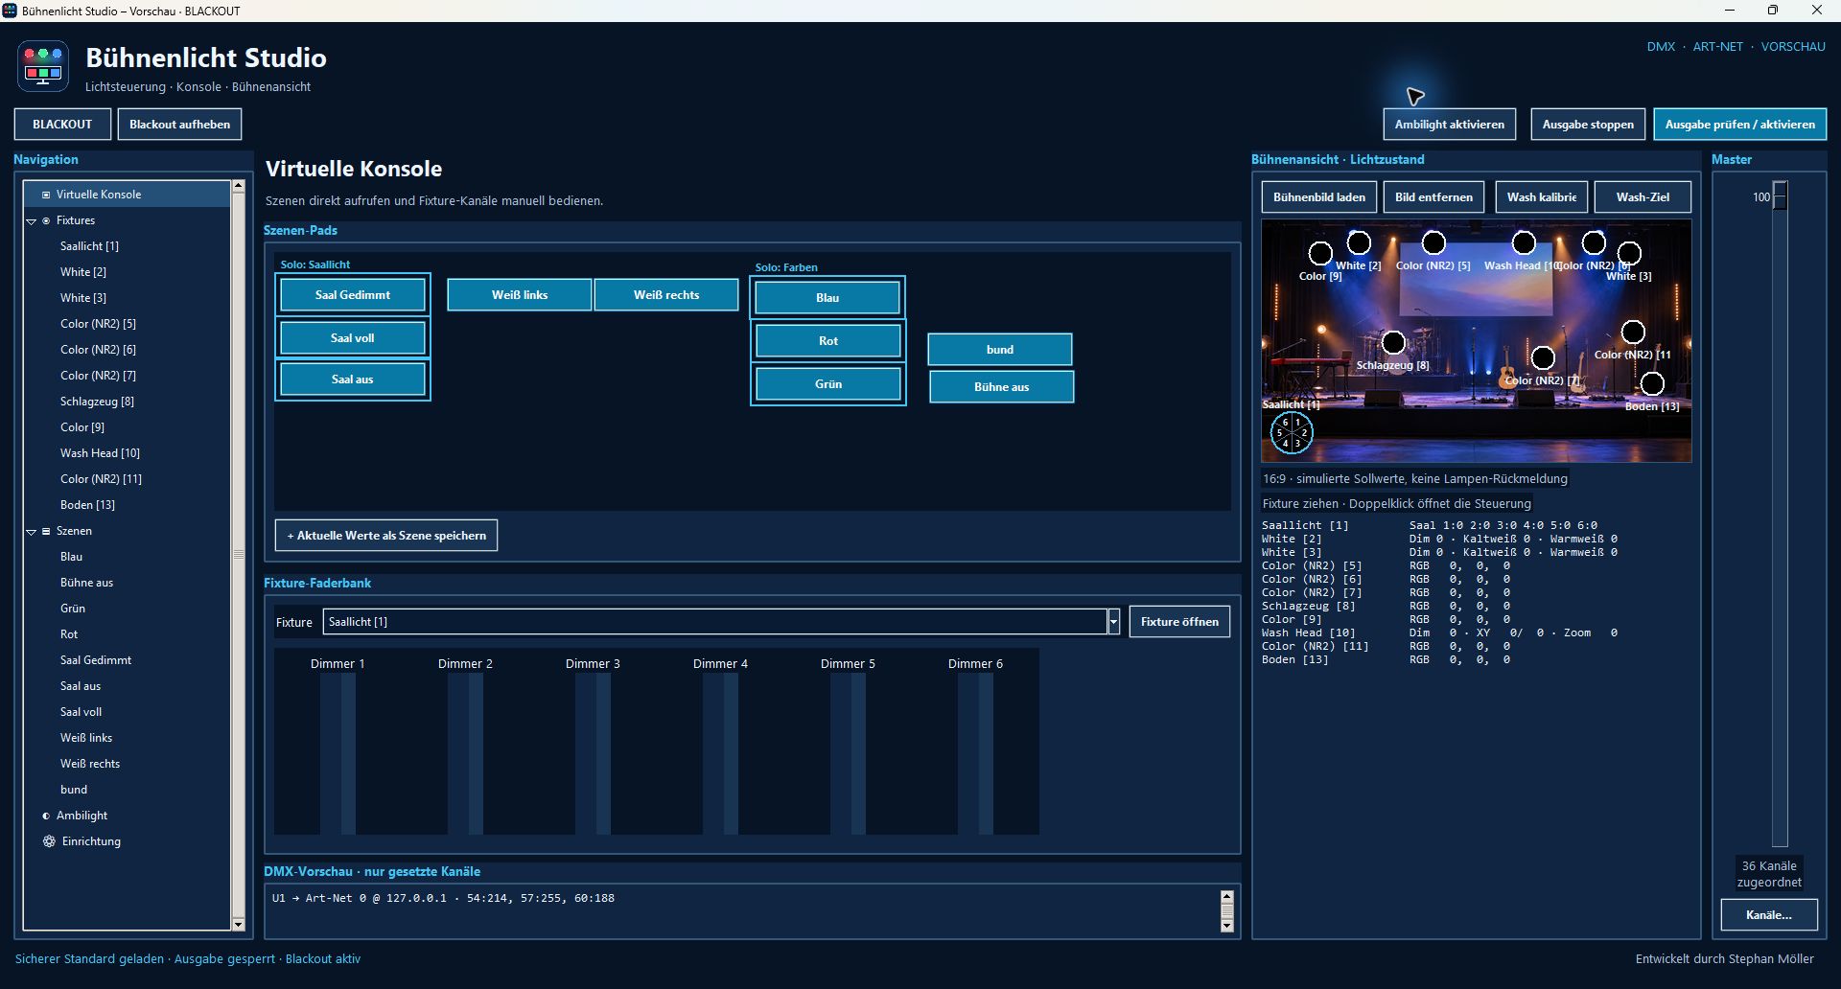Image resolution: width=1841 pixels, height=989 pixels.
Task: Click the Saallicht six-segment circle on stage
Action: pos(1292,433)
